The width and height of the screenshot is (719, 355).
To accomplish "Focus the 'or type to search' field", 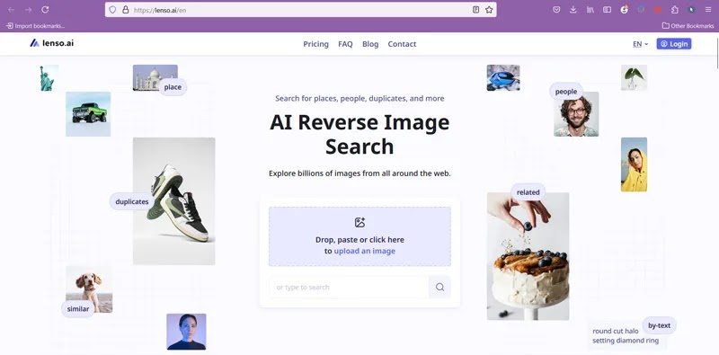I will point(349,287).
